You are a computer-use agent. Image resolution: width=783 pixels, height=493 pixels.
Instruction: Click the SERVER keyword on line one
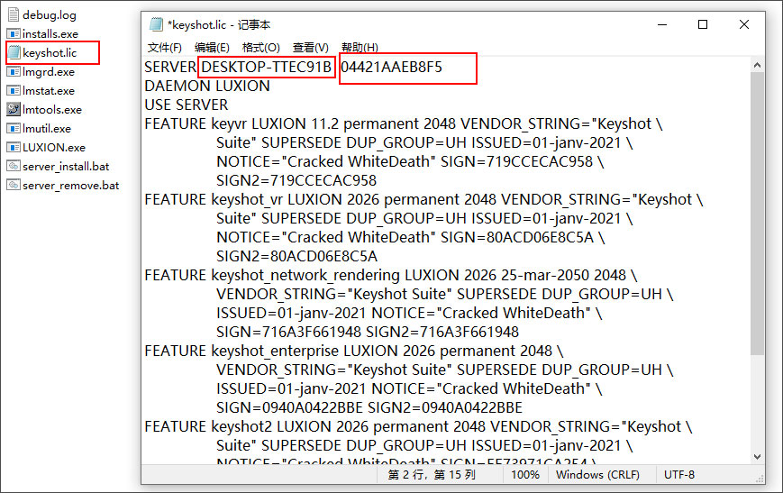tap(170, 67)
